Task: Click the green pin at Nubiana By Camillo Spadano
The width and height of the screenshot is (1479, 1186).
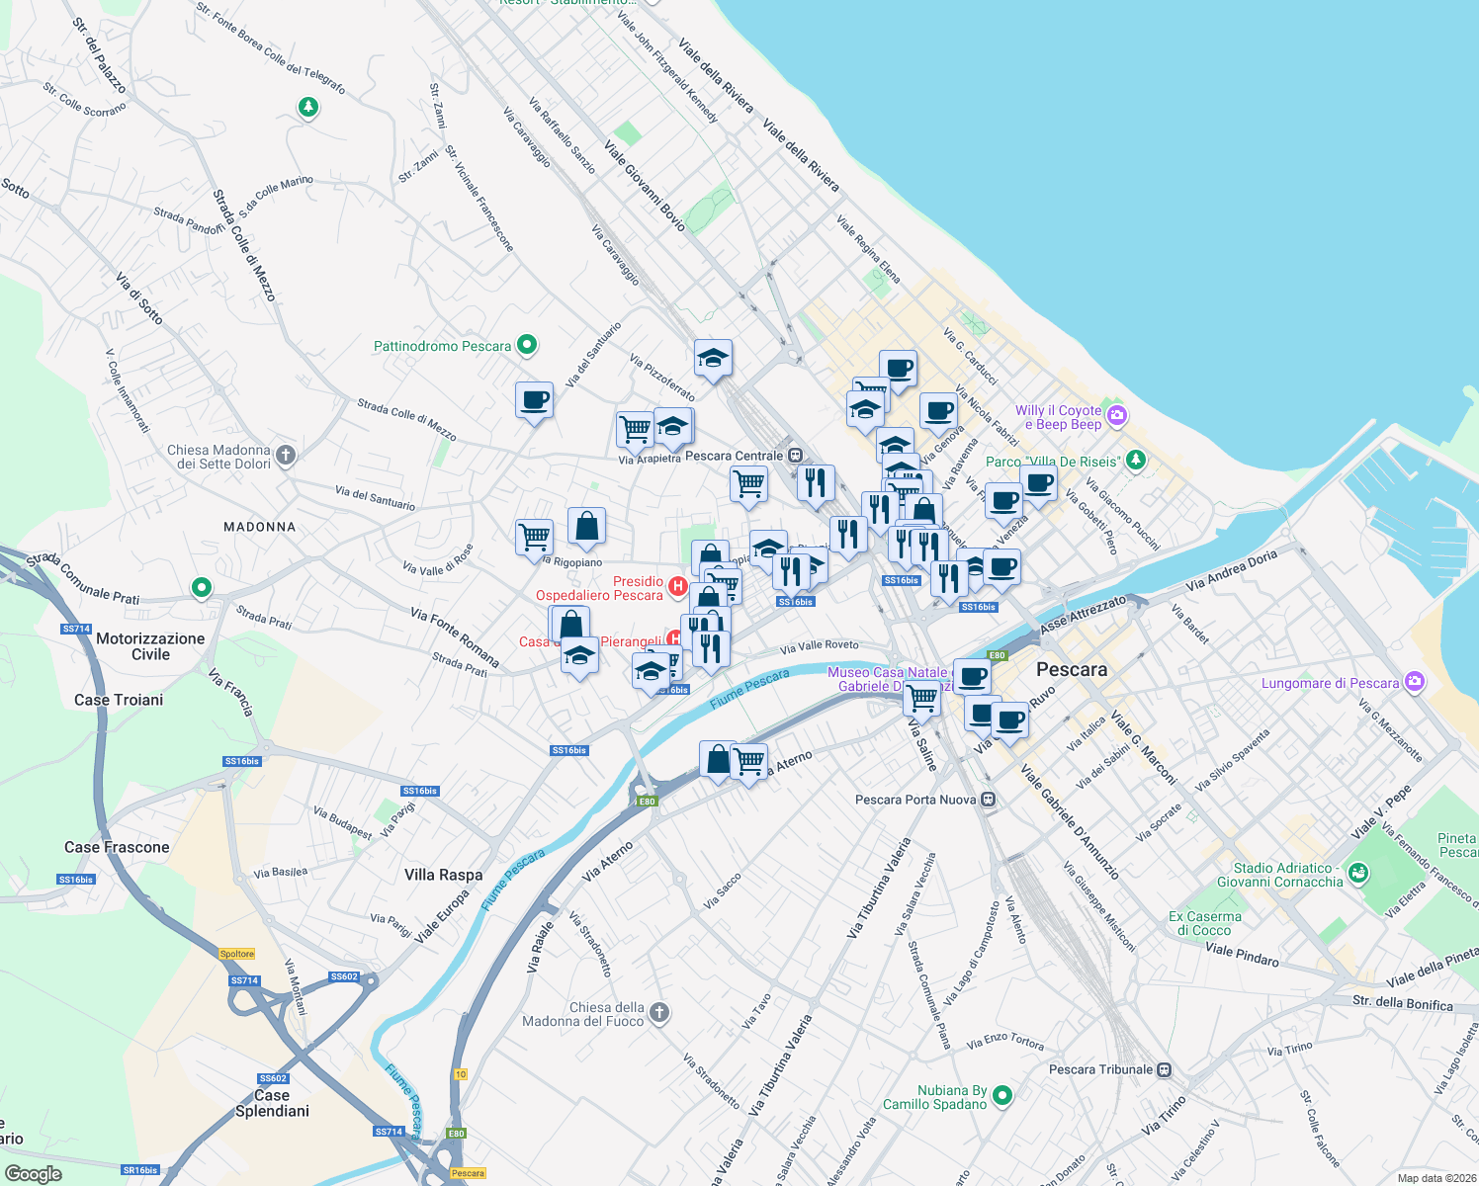Action: pos(1001,1095)
